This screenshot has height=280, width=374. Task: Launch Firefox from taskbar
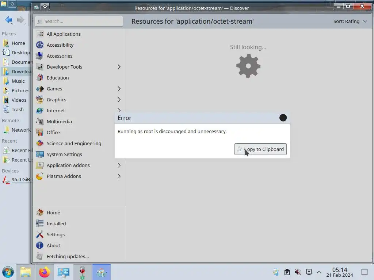(44, 272)
